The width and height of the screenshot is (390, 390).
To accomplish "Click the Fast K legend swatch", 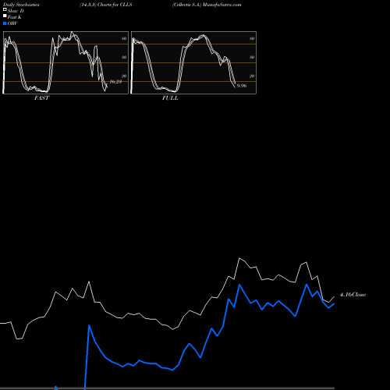I will [x=5, y=16].
